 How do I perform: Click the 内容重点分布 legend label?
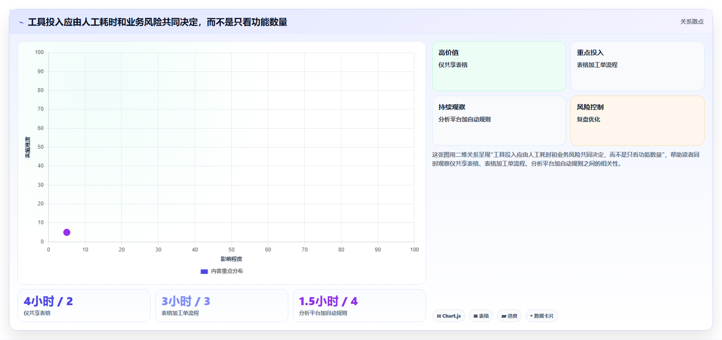(x=227, y=271)
